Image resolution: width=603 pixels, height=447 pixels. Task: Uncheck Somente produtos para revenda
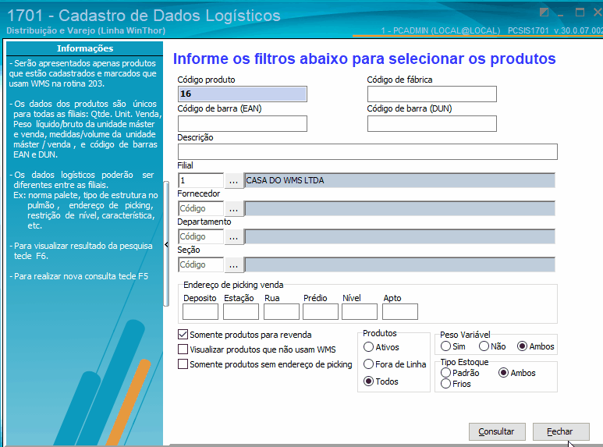[x=183, y=335]
